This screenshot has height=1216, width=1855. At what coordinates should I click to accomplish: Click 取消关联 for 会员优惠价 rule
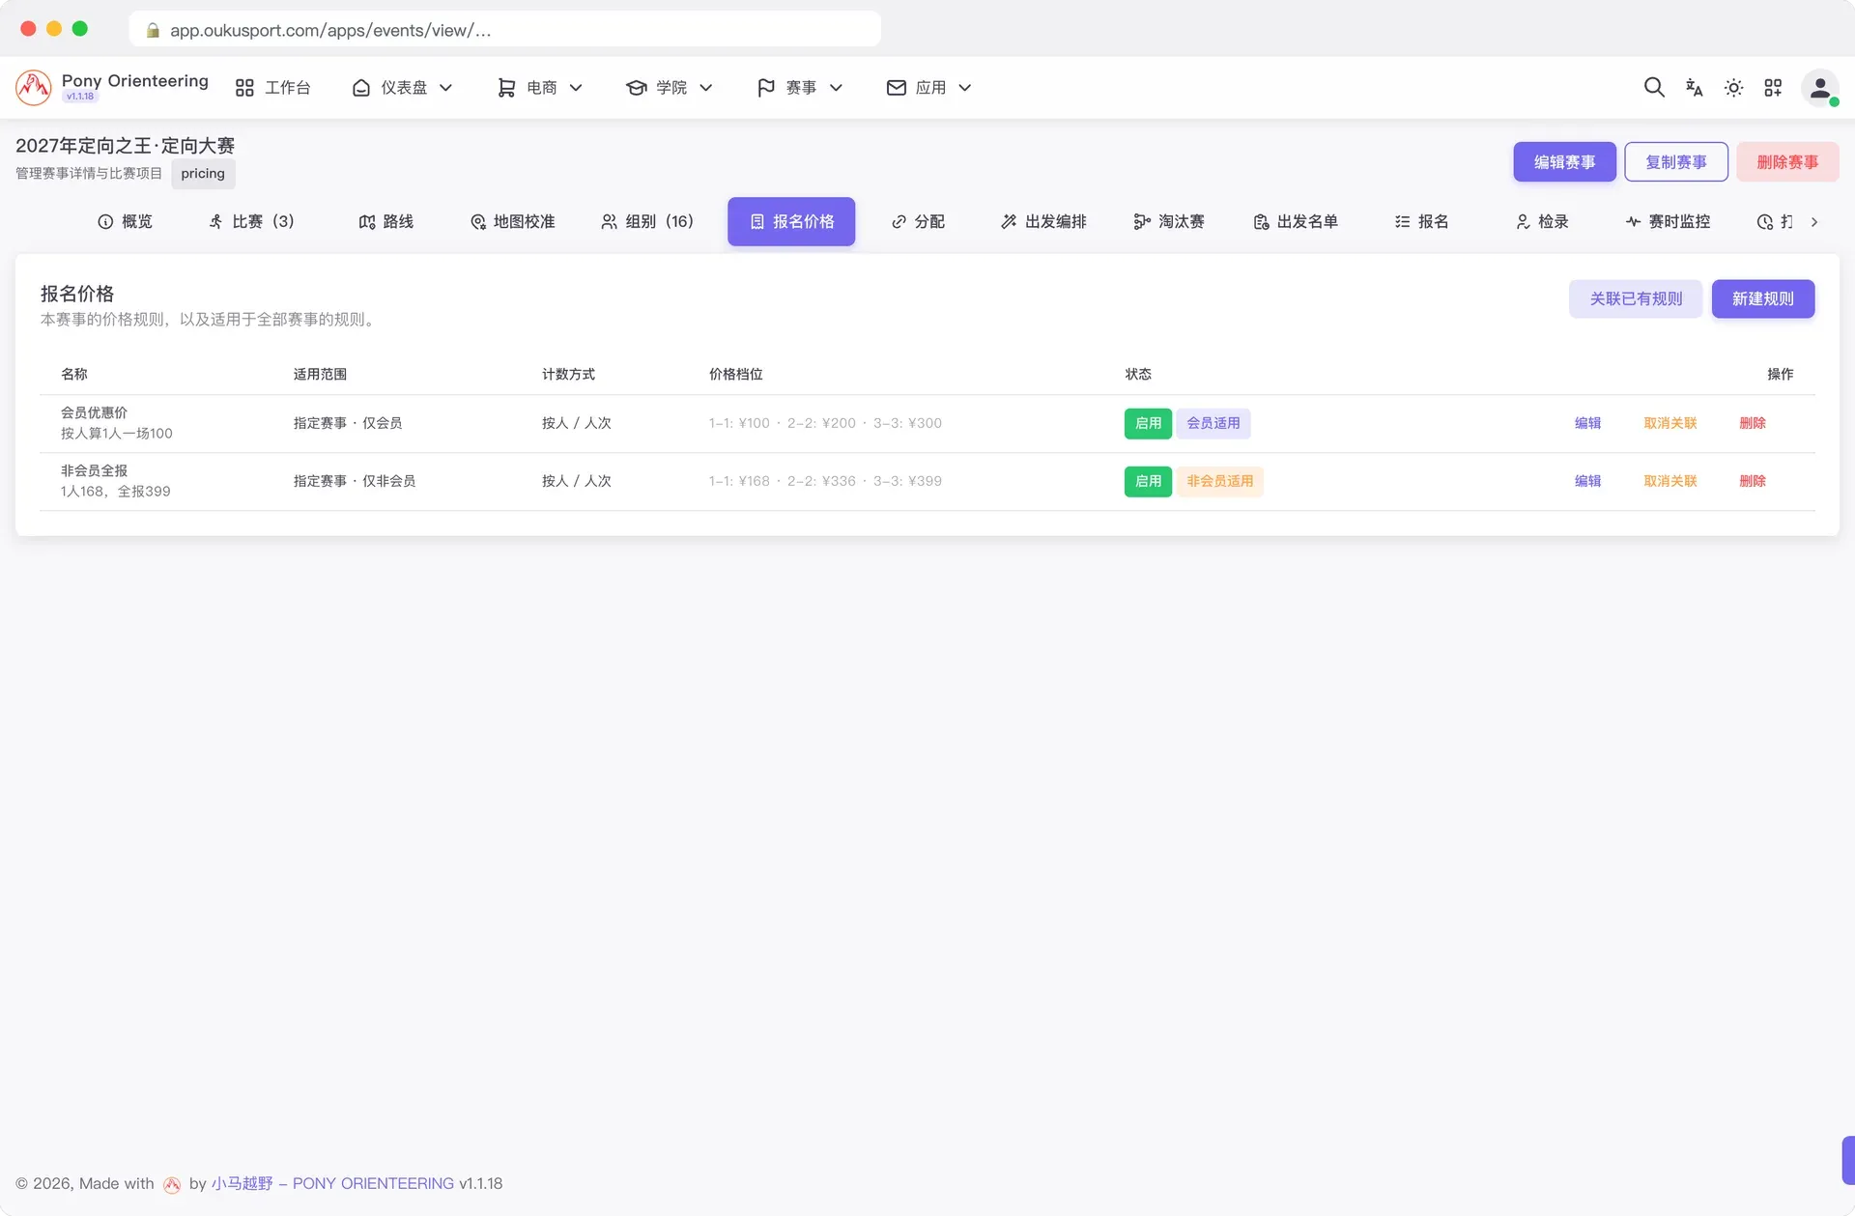(x=1670, y=424)
